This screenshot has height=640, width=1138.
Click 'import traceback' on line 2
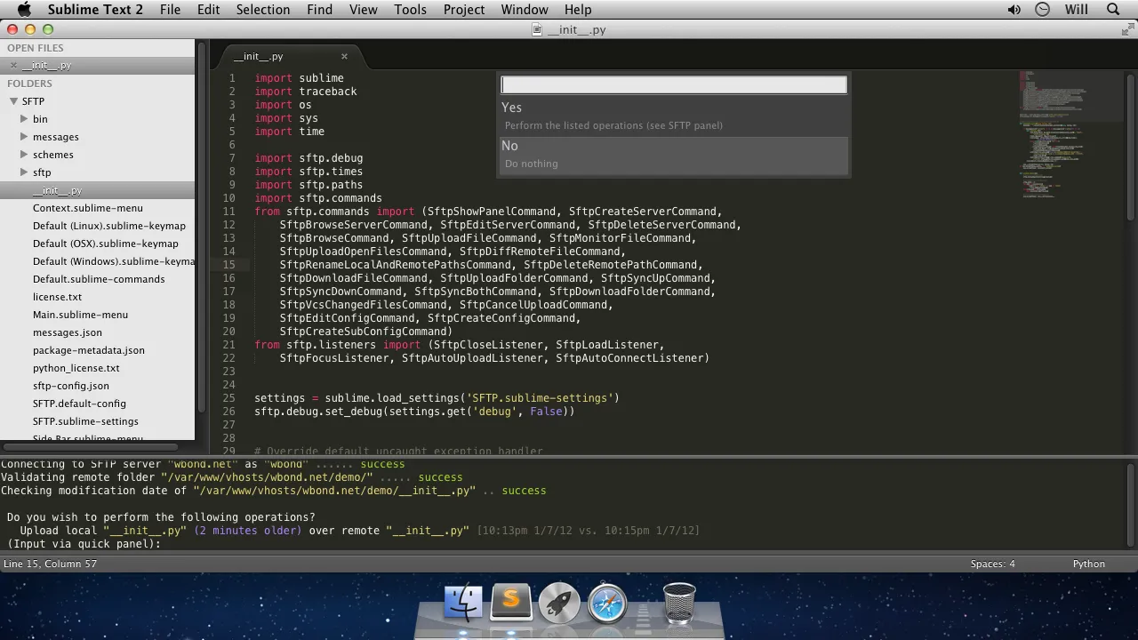pos(306,92)
